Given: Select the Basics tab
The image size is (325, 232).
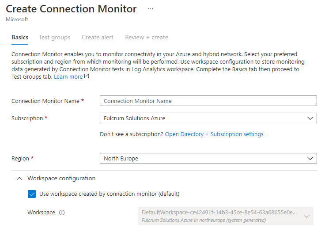Looking at the screenshot, I should click(x=20, y=38).
